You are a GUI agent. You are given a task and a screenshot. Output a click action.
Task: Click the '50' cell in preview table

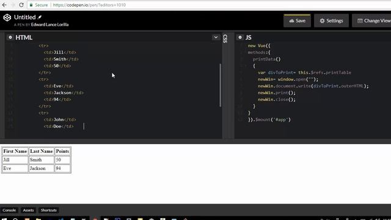[x=62, y=160]
